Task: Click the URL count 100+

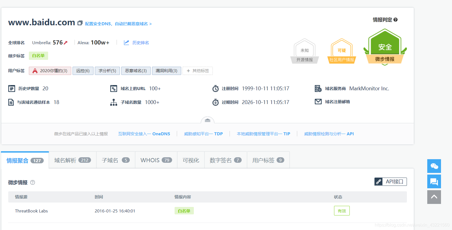Action: pos(155,89)
